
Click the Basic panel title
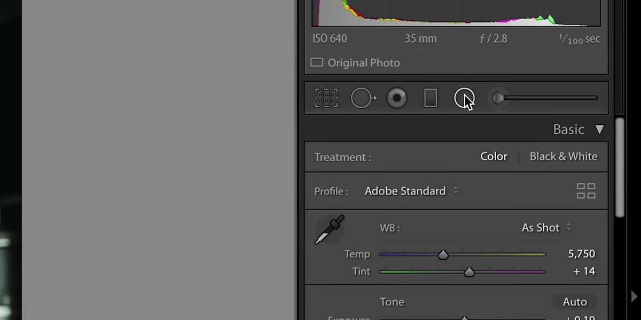(x=569, y=130)
